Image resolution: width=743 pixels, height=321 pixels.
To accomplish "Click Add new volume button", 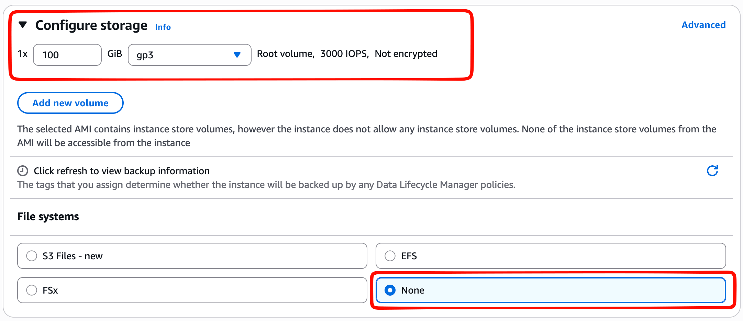I will pyautogui.click(x=70, y=103).
